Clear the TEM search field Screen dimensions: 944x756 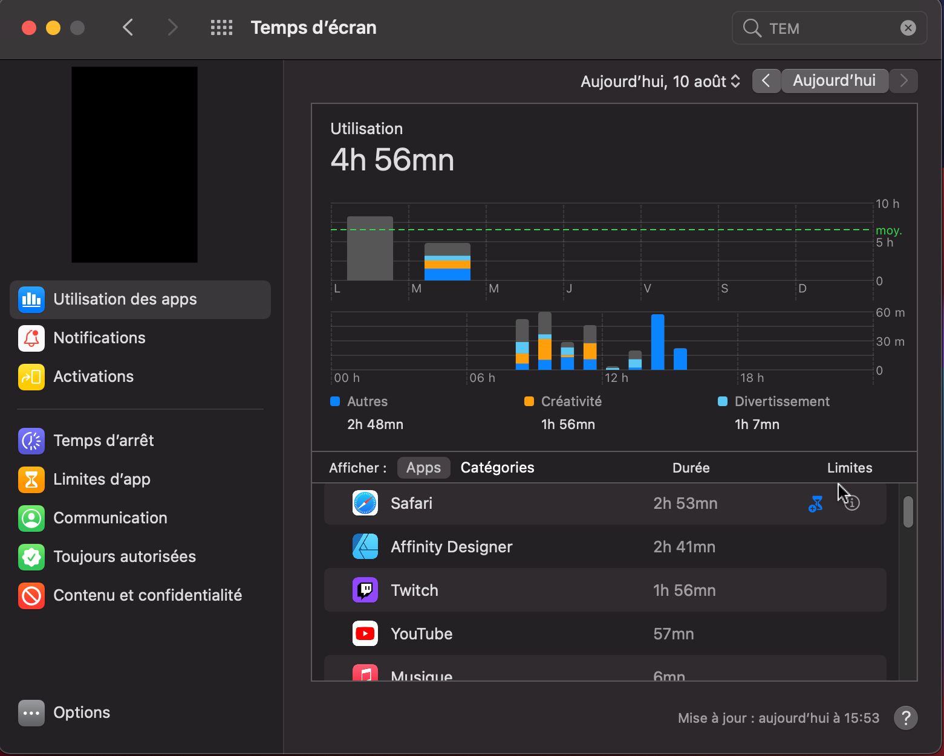tap(908, 28)
